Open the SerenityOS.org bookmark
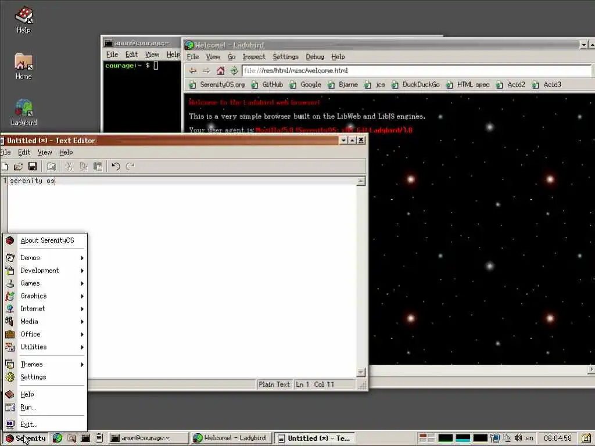595x446 pixels. [217, 85]
